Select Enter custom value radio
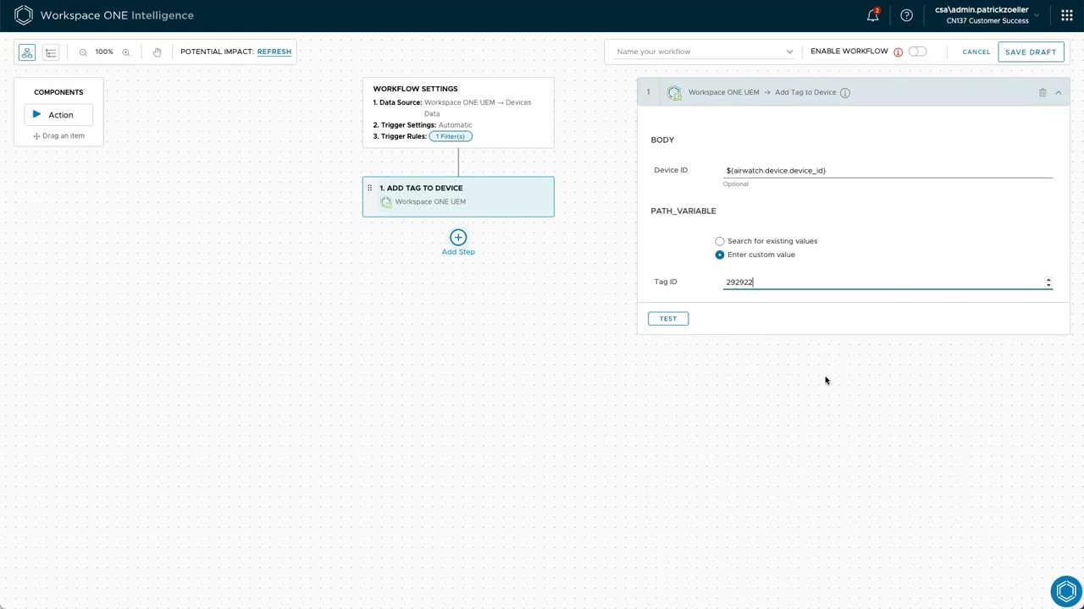 click(x=720, y=255)
